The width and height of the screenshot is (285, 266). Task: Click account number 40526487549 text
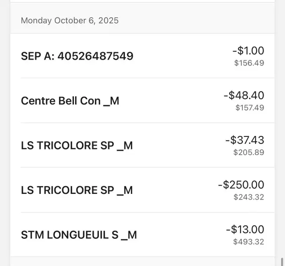[x=95, y=56]
